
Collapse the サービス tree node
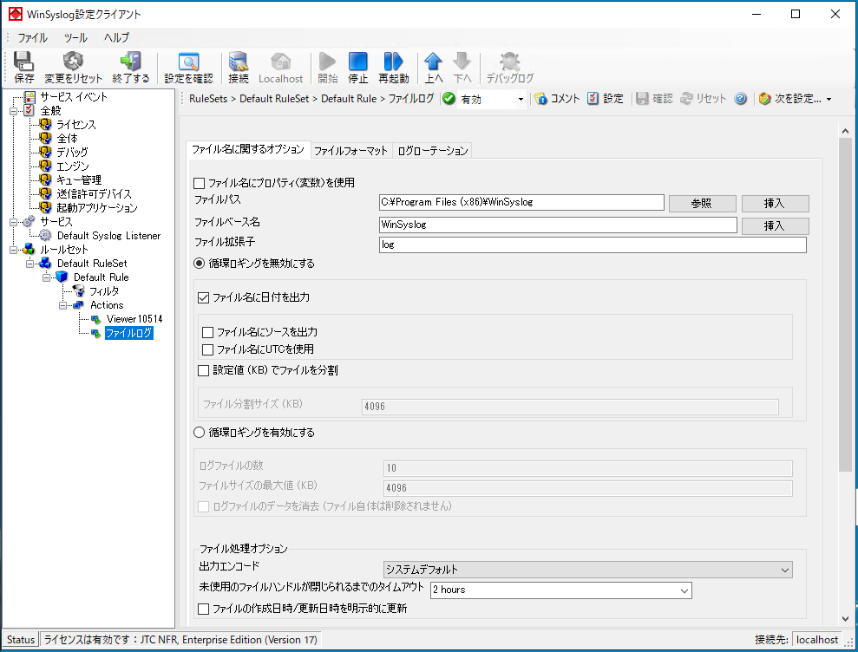coord(13,222)
